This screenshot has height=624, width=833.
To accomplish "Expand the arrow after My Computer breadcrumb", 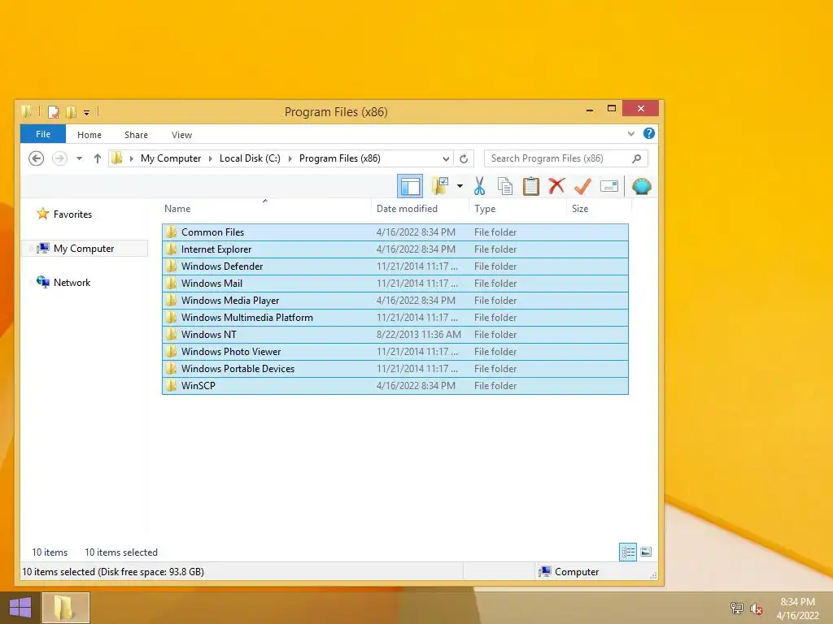I will pos(211,158).
